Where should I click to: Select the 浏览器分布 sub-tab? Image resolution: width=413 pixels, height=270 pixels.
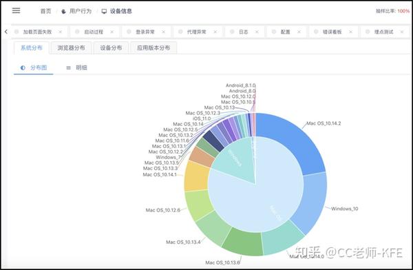click(71, 48)
